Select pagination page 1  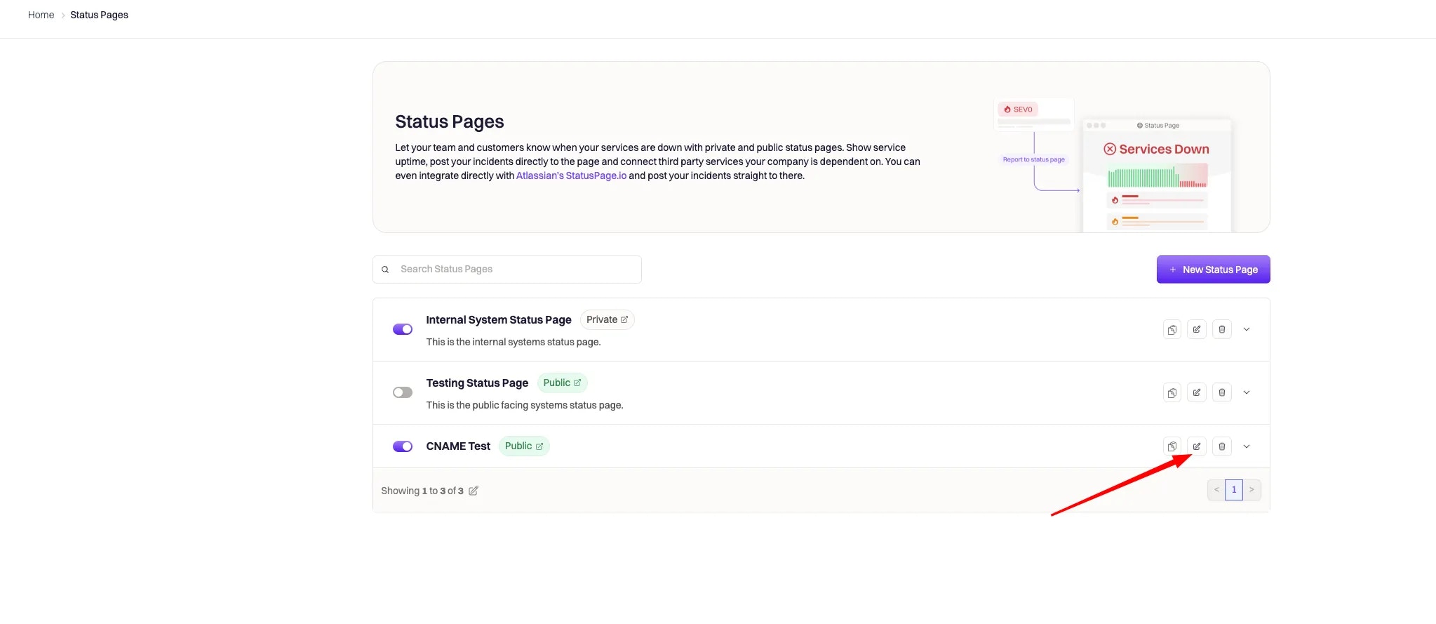pos(1234,490)
